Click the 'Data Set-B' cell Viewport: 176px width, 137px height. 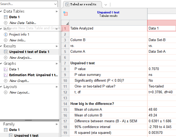pyautogui.click(x=162, y=40)
